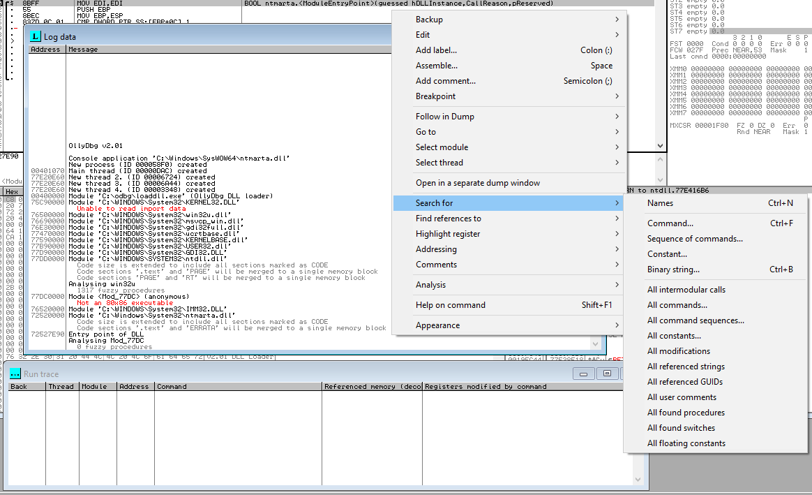Click MXCSR register value 00001F80
812x495 pixels.
[x=712, y=126]
